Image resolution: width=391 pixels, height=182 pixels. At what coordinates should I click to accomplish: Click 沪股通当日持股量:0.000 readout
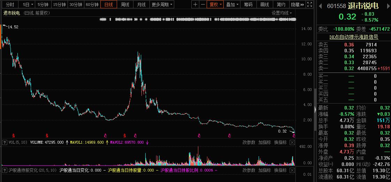click(x=131, y=170)
